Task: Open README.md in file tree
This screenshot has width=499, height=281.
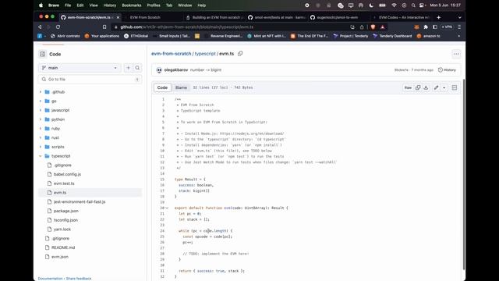Action: click(x=63, y=247)
